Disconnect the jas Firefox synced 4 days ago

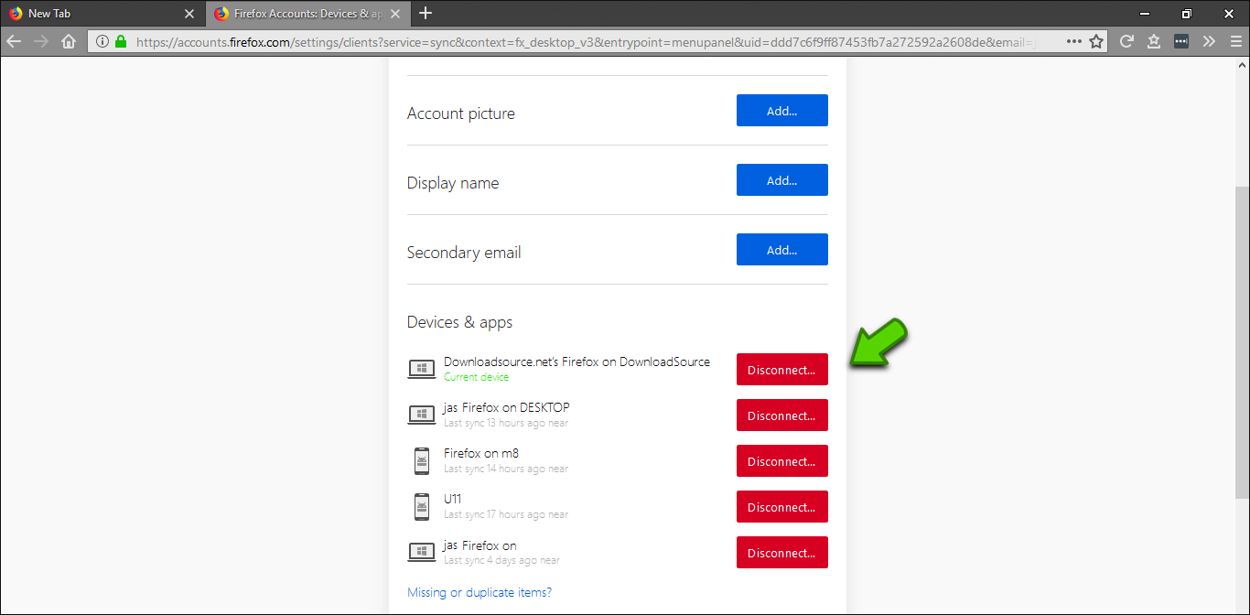[782, 553]
